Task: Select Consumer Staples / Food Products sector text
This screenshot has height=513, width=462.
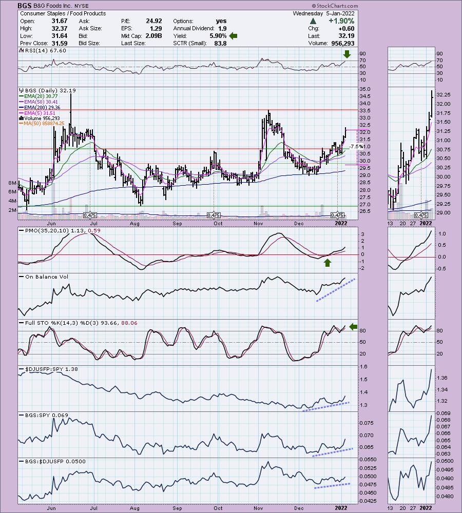Action: click(x=63, y=13)
